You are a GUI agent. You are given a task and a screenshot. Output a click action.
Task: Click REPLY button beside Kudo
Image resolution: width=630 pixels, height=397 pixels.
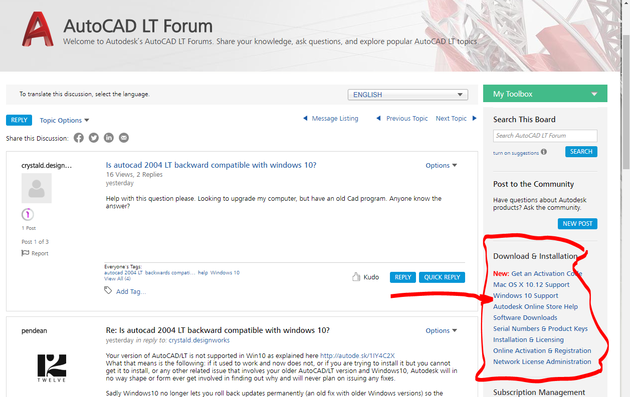click(x=403, y=277)
